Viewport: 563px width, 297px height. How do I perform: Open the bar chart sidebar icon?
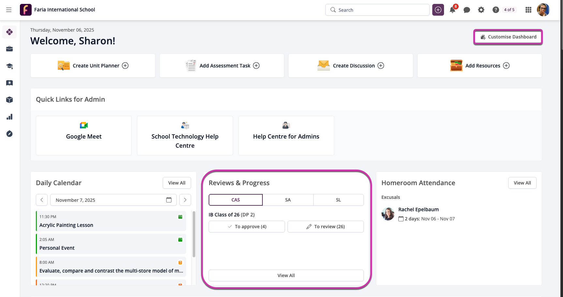click(x=9, y=117)
